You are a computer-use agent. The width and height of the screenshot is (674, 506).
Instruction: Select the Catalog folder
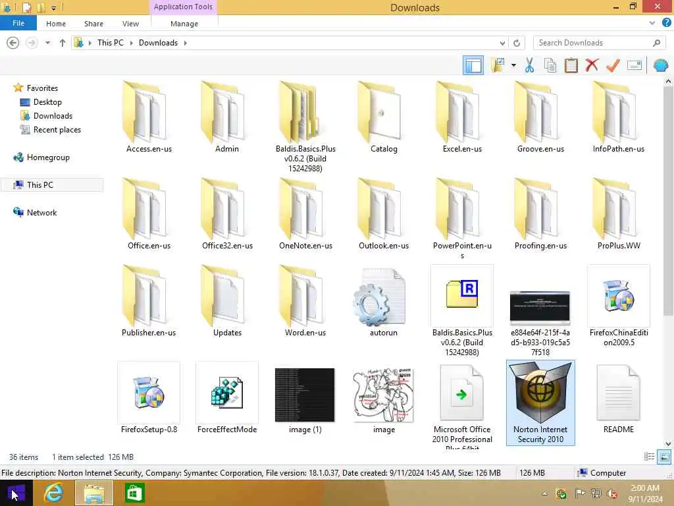pyautogui.click(x=384, y=117)
